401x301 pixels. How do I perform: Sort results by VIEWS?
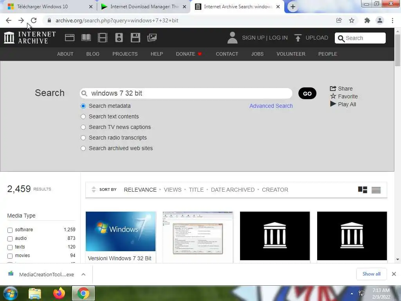(x=173, y=190)
